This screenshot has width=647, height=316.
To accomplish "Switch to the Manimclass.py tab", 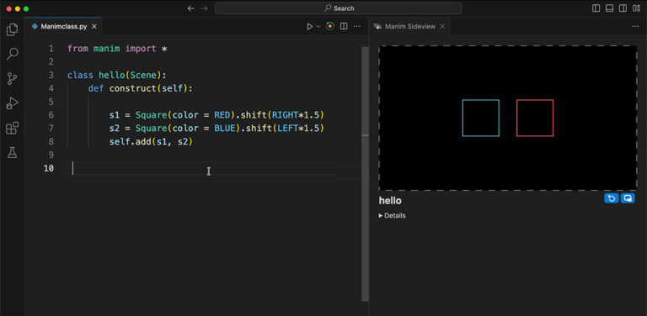I will click(63, 26).
